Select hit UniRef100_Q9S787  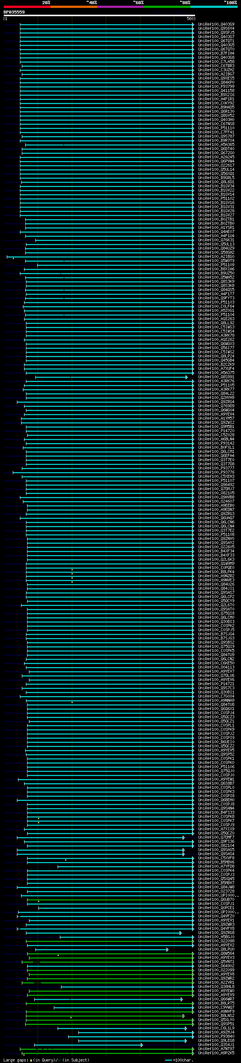pyautogui.click(x=216, y=136)
